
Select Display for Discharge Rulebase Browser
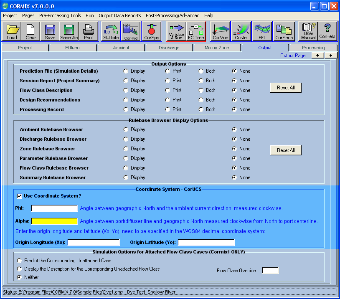point(126,139)
